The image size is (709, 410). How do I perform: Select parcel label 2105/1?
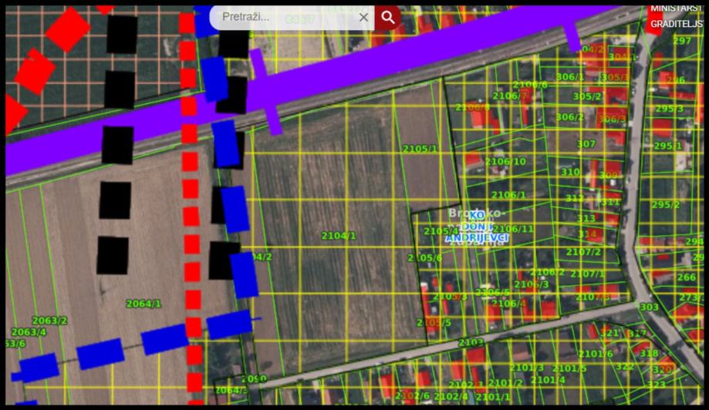[x=420, y=149]
